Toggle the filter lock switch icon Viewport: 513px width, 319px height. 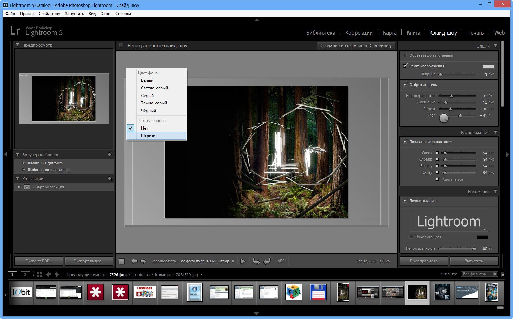pos(503,274)
